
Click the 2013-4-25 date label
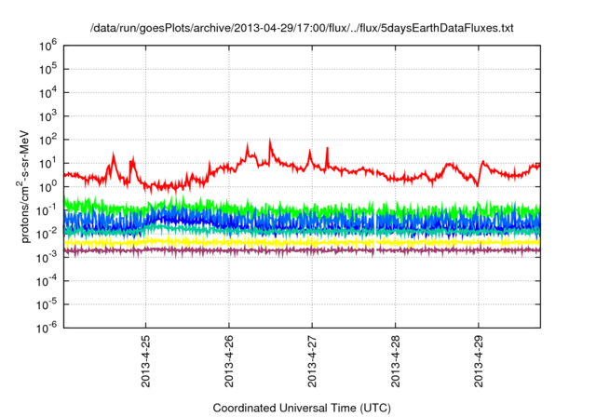(x=145, y=361)
